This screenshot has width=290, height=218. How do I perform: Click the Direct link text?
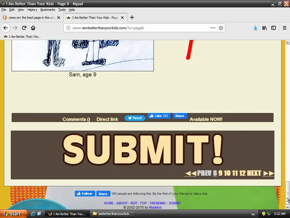[107, 119]
